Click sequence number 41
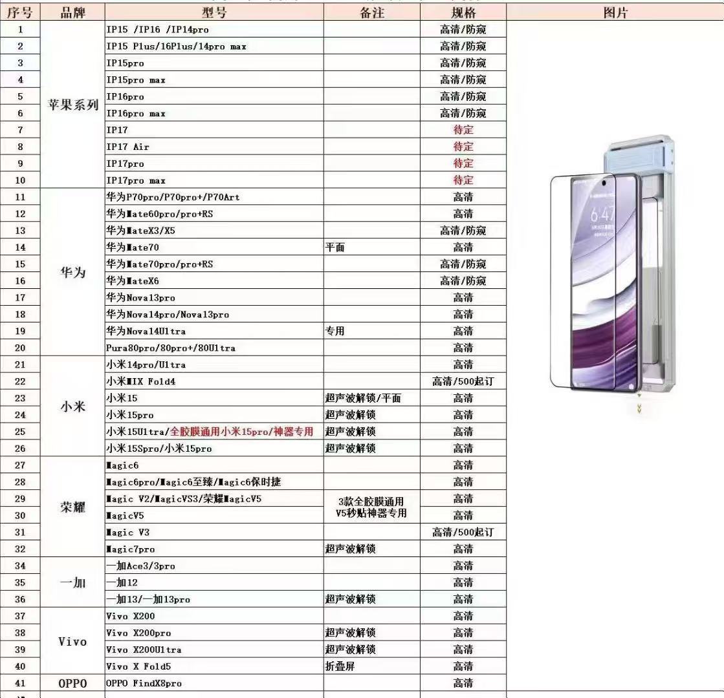 coord(20,683)
